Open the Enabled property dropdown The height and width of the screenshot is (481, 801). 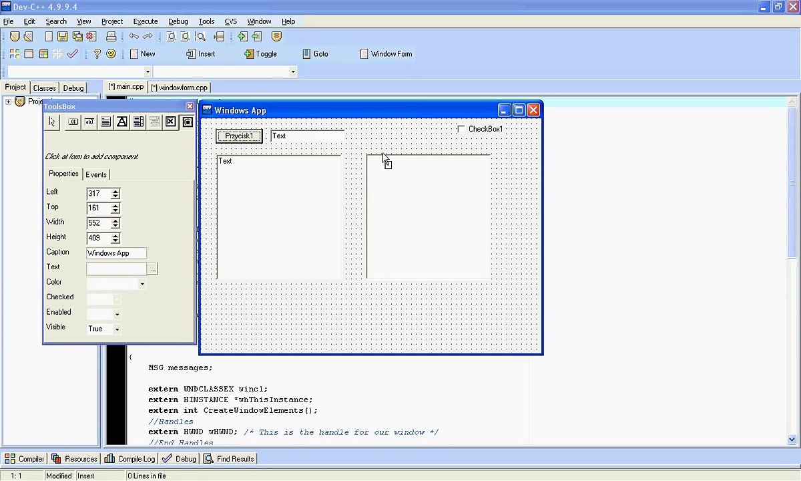[x=117, y=314]
